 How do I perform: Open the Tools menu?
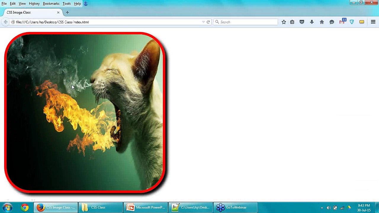pos(67,4)
